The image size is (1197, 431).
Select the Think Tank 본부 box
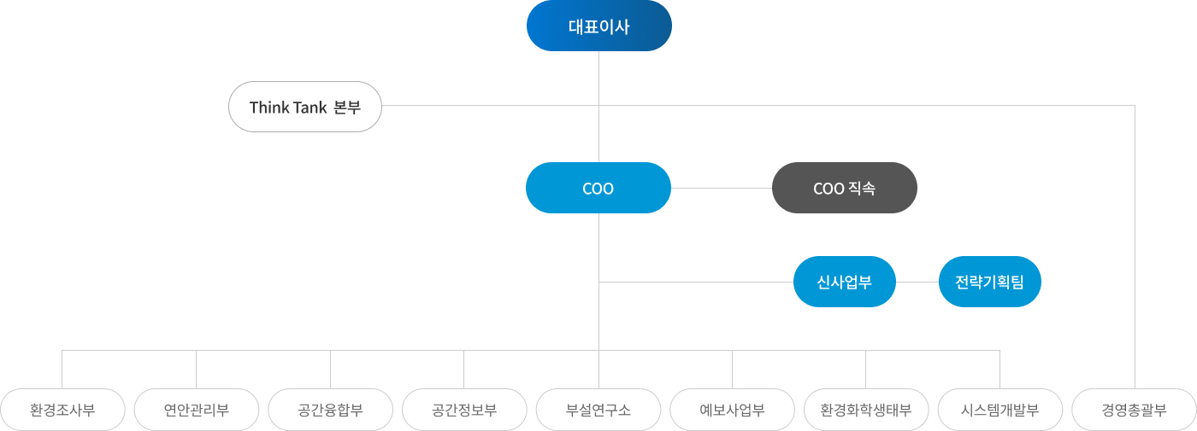(304, 107)
